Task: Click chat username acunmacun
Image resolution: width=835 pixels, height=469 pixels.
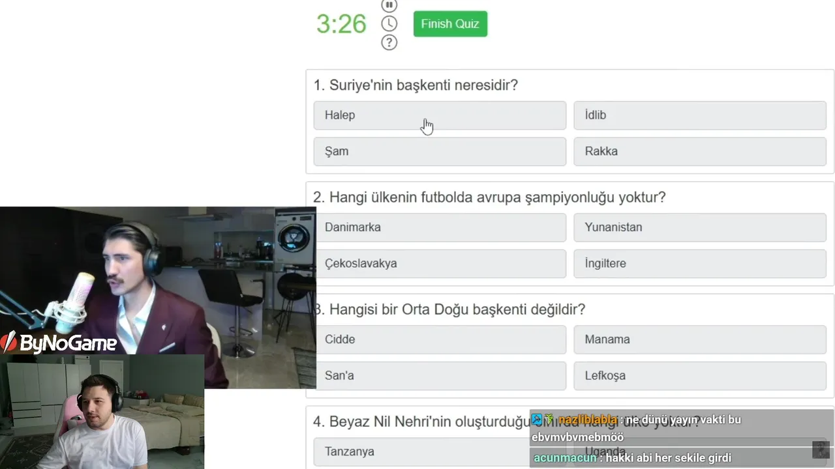Action: point(565,458)
